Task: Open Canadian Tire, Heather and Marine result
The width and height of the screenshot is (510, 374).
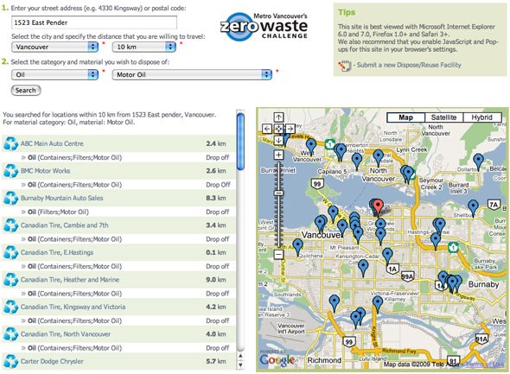Action: [70, 280]
